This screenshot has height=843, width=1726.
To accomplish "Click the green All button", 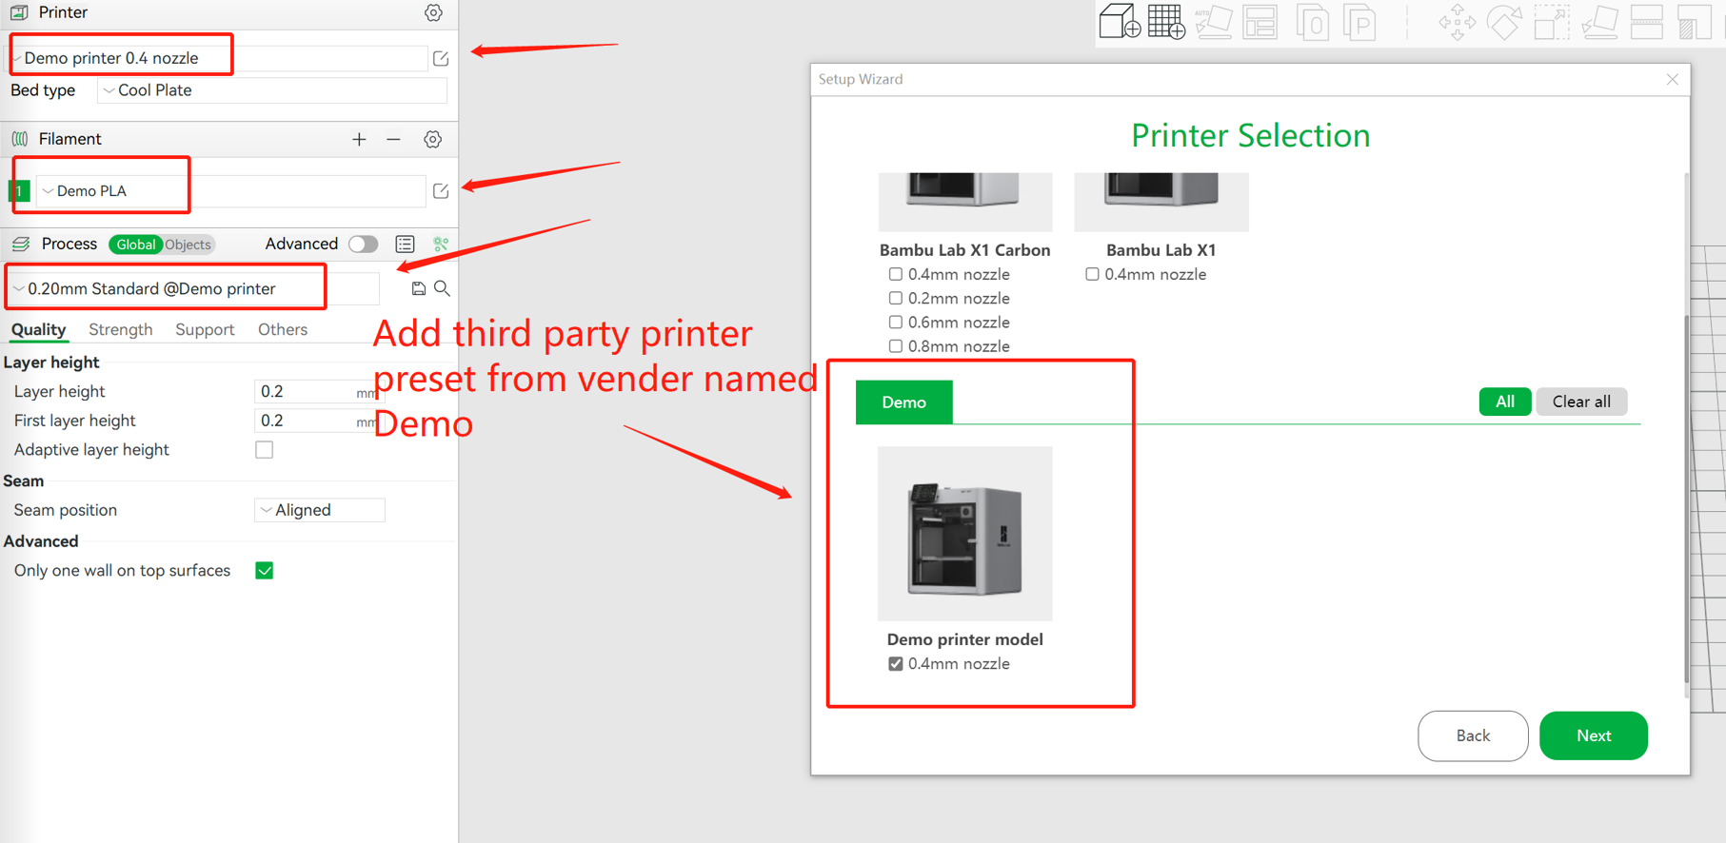I will (1505, 402).
